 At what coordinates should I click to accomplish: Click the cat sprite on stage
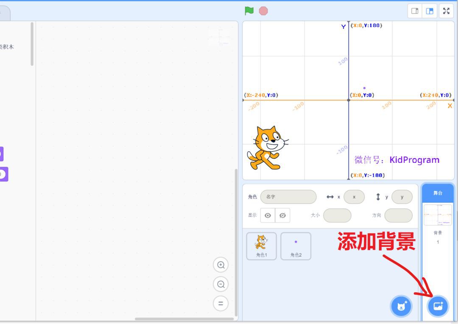[x=267, y=148]
